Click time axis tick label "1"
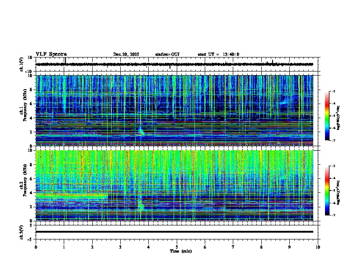 pyautogui.click(x=64, y=247)
